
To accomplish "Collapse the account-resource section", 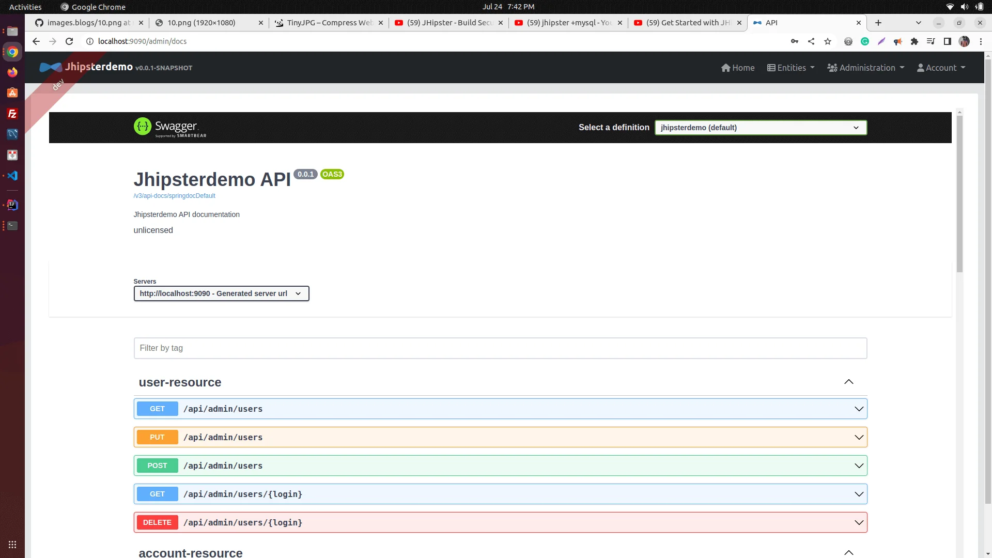I will click(x=849, y=552).
